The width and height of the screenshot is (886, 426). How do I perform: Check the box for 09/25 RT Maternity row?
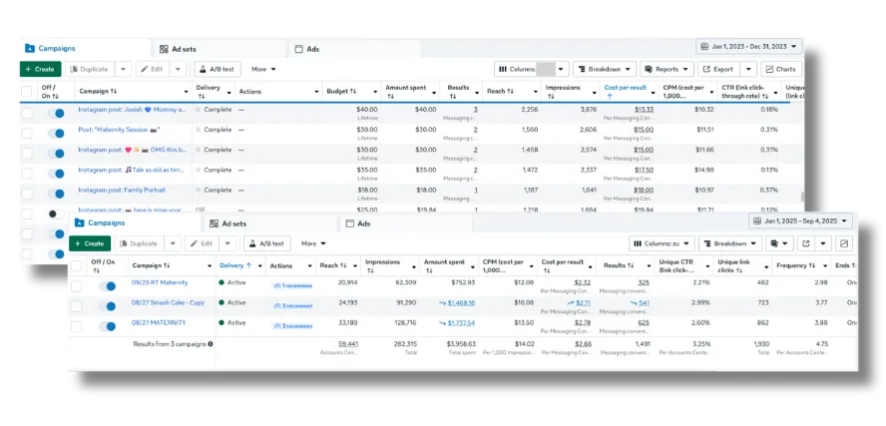(77, 284)
